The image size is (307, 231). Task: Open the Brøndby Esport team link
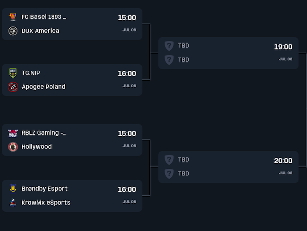[44, 189]
